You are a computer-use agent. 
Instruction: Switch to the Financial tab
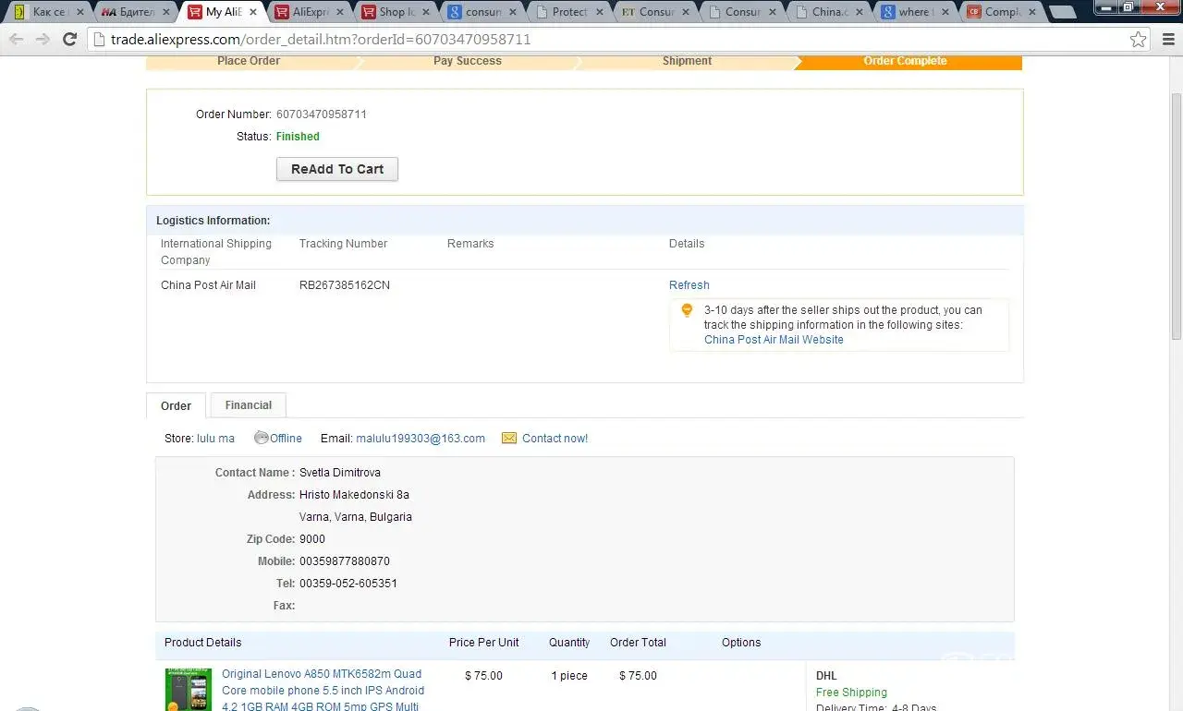(x=248, y=405)
